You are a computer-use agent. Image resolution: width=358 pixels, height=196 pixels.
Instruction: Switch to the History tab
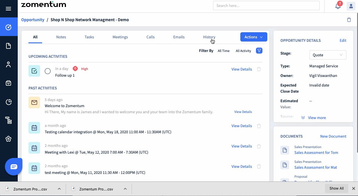(209, 37)
